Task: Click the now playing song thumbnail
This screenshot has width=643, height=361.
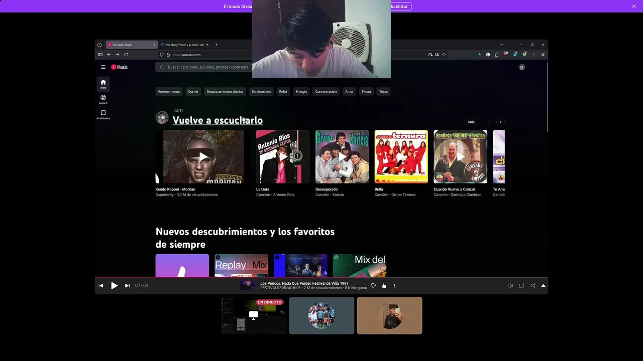Action: pyautogui.click(x=248, y=286)
